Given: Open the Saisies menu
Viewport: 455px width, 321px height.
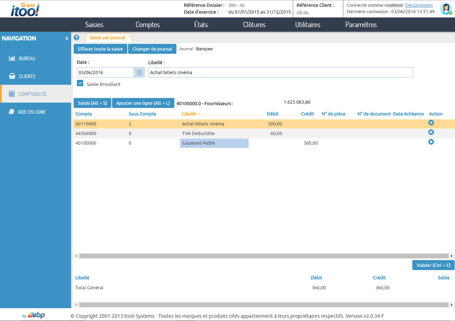Looking at the screenshot, I should point(94,25).
